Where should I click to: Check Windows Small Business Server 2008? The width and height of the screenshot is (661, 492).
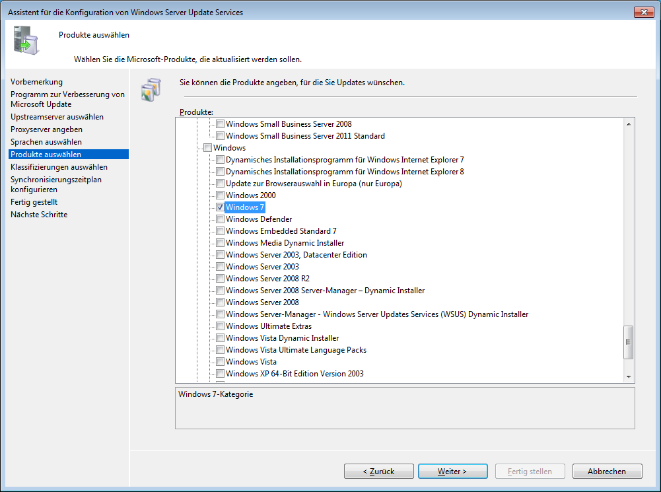tap(220, 124)
